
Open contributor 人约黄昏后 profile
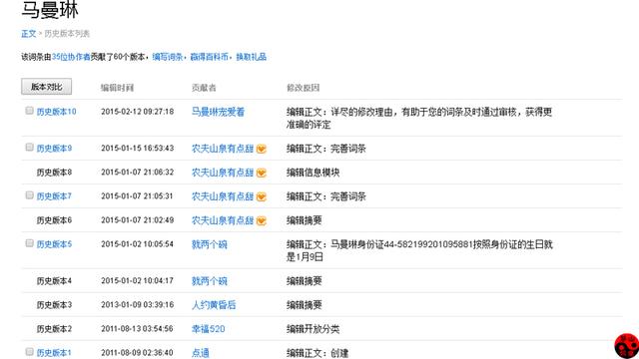point(214,305)
